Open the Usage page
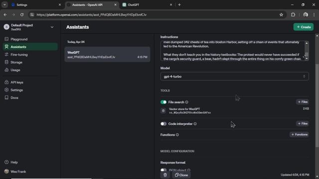This screenshot has height=179, width=319. [15, 70]
